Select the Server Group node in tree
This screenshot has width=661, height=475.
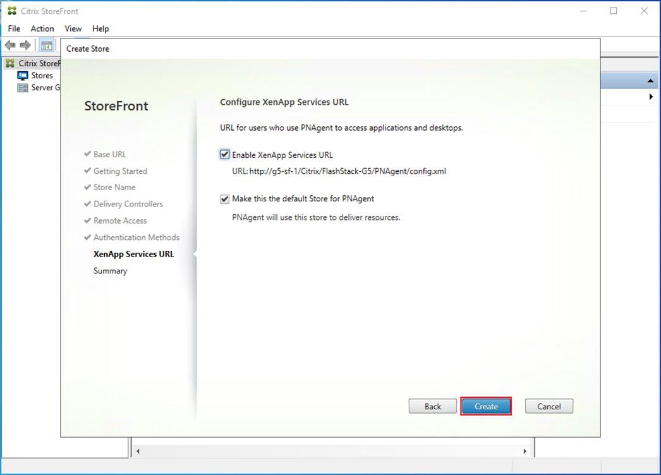(x=39, y=88)
